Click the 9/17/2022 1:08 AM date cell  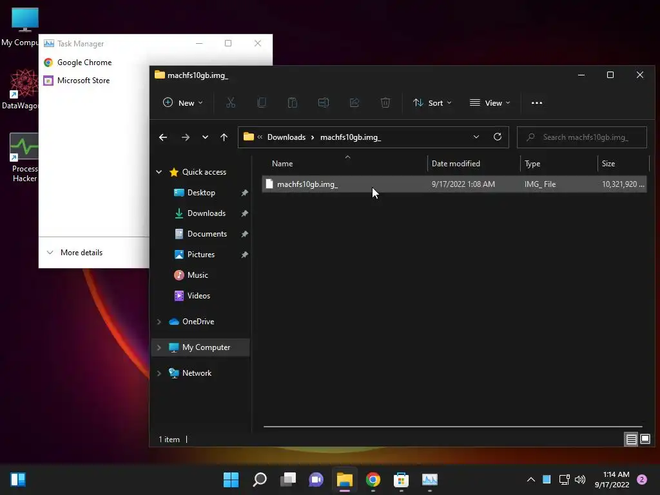pyautogui.click(x=463, y=184)
